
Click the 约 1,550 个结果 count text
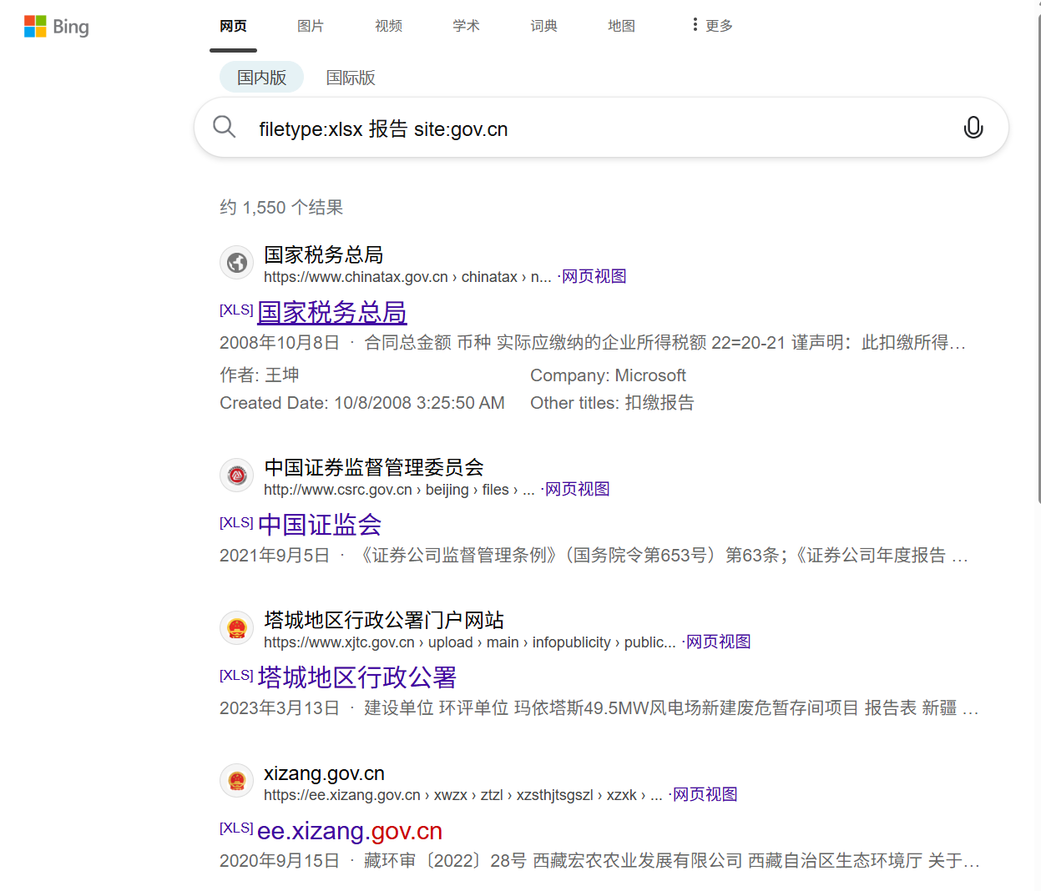click(x=281, y=207)
